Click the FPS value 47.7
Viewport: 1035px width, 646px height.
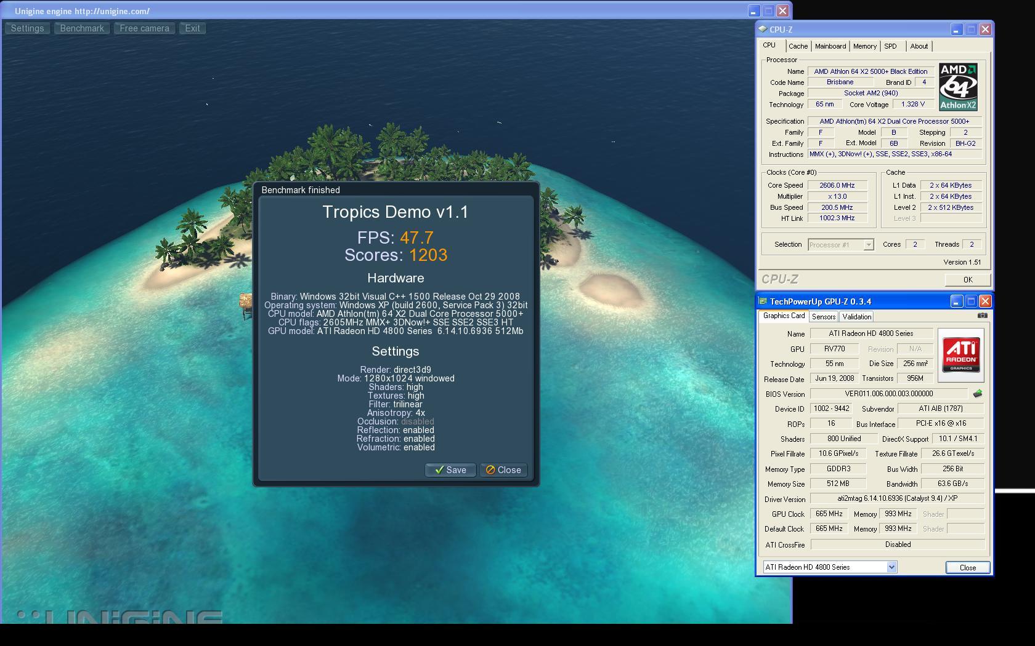click(416, 237)
